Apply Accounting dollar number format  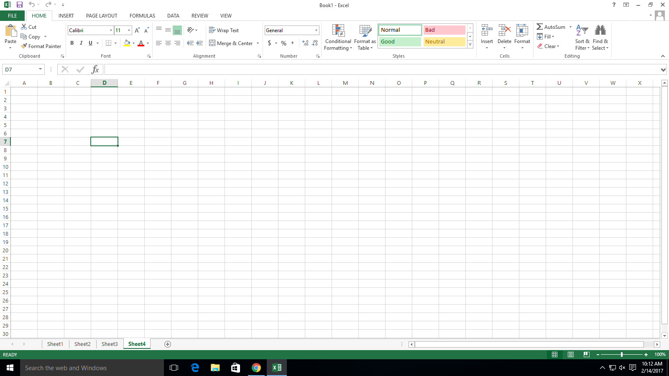coord(270,43)
